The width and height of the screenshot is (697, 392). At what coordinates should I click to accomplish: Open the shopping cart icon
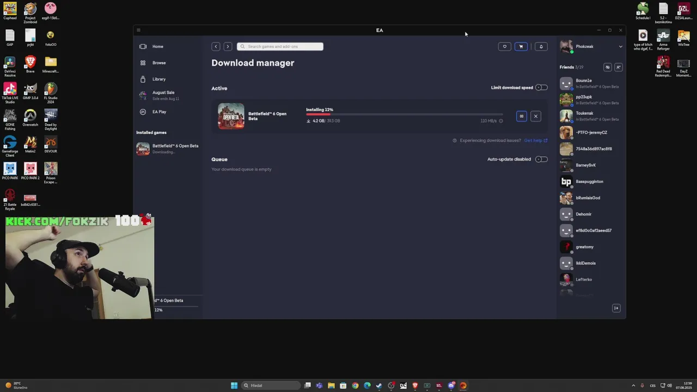click(x=521, y=47)
